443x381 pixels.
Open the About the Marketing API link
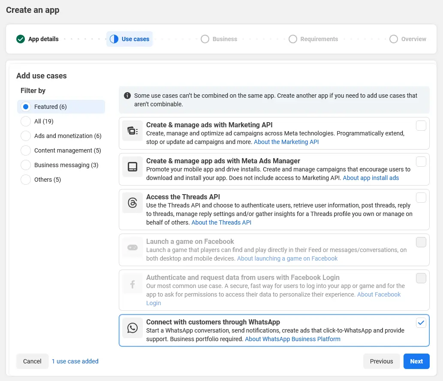tap(286, 142)
